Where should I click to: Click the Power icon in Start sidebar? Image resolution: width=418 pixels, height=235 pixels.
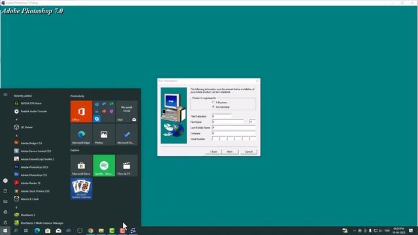tap(5, 223)
